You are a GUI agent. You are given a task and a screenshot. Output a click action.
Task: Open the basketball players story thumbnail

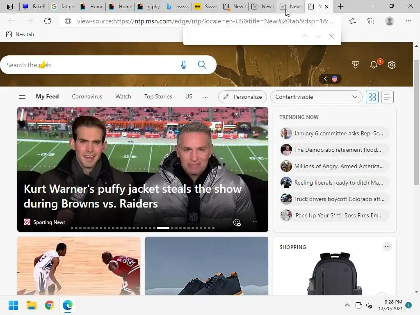79,266
